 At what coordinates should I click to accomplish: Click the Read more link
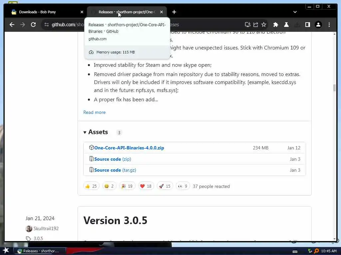(x=94, y=112)
